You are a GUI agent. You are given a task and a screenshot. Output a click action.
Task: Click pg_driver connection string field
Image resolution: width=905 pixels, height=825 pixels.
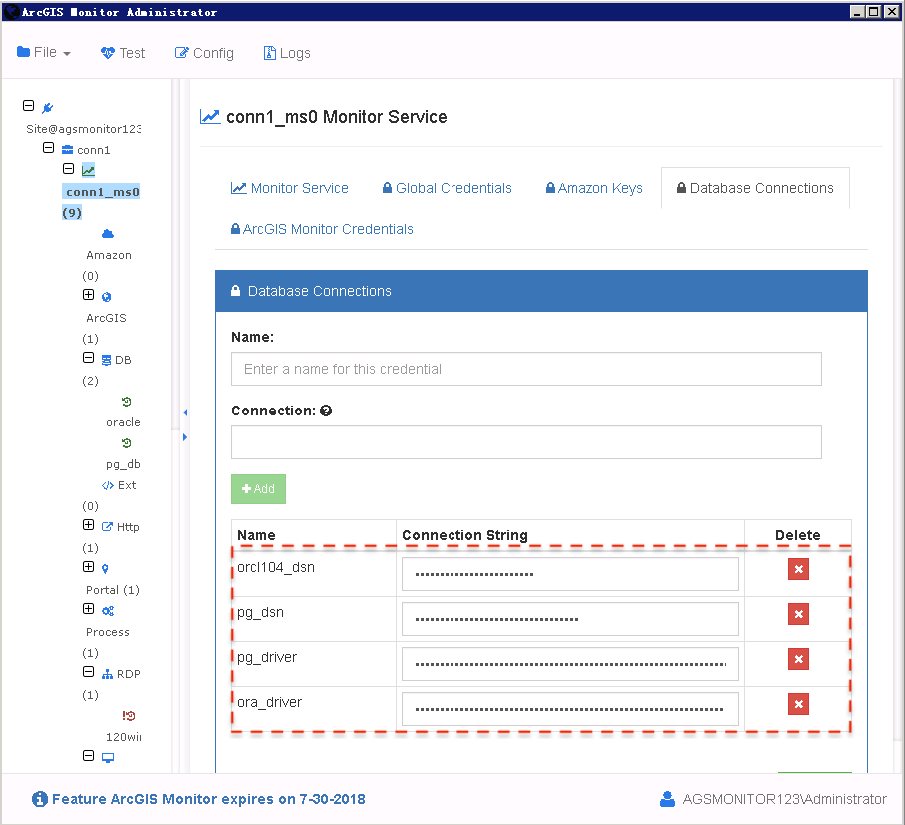pos(569,664)
